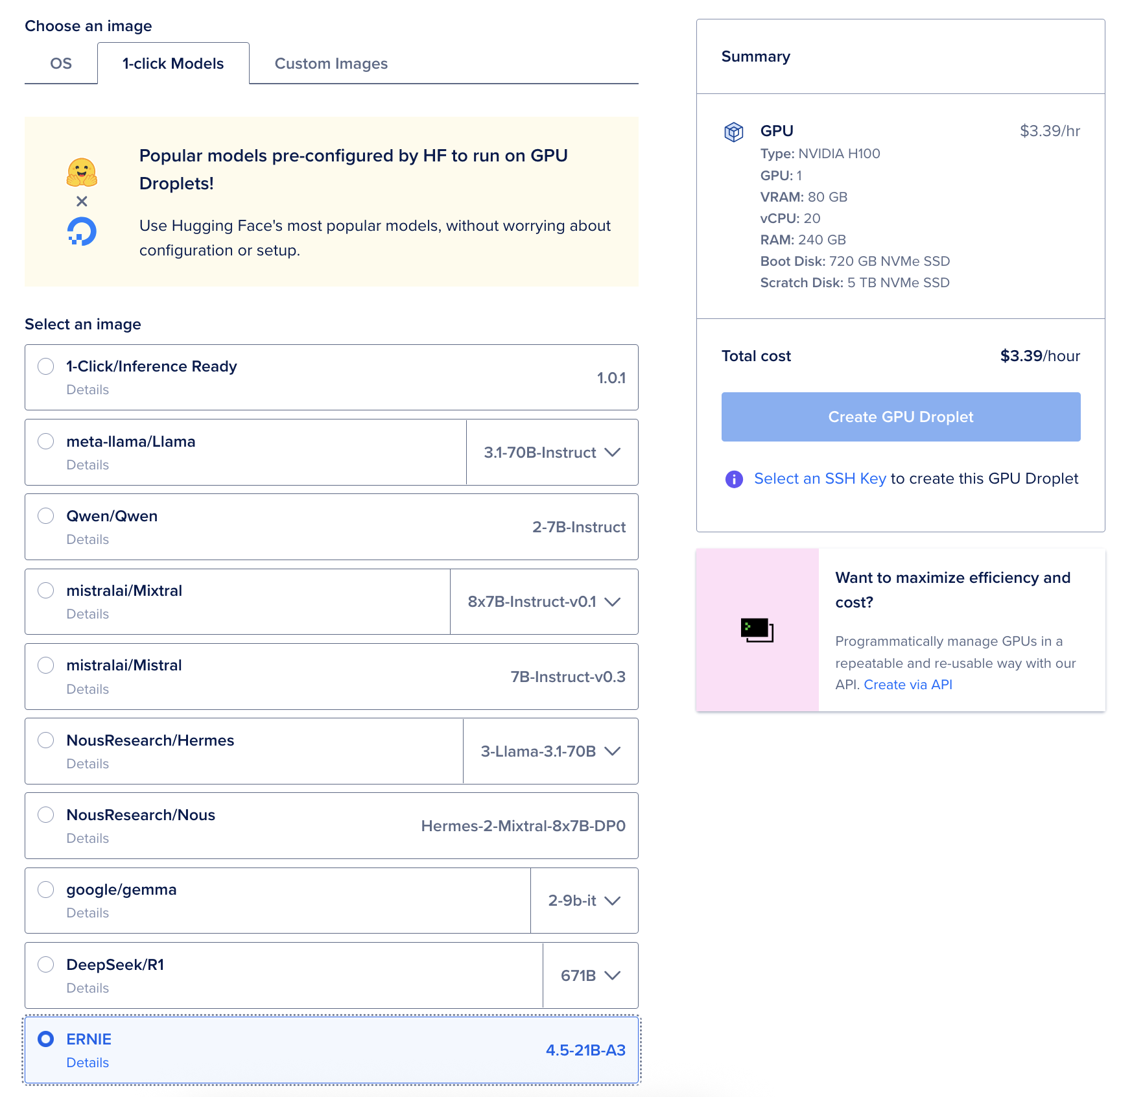The height and width of the screenshot is (1097, 1132).
Task: Show Details for mistralai/Mixtral
Action: click(x=88, y=614)
